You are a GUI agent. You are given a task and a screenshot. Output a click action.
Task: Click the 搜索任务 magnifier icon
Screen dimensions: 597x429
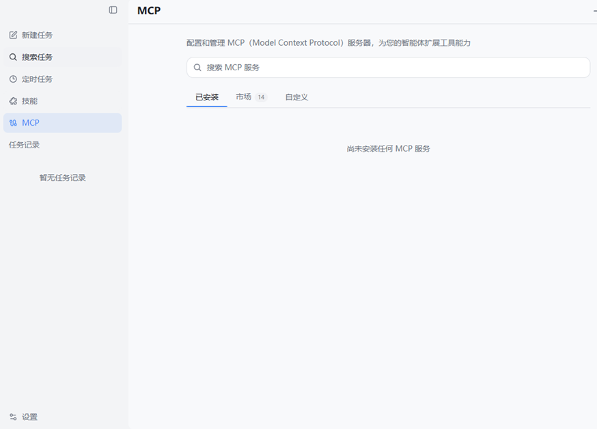[14, 57]
